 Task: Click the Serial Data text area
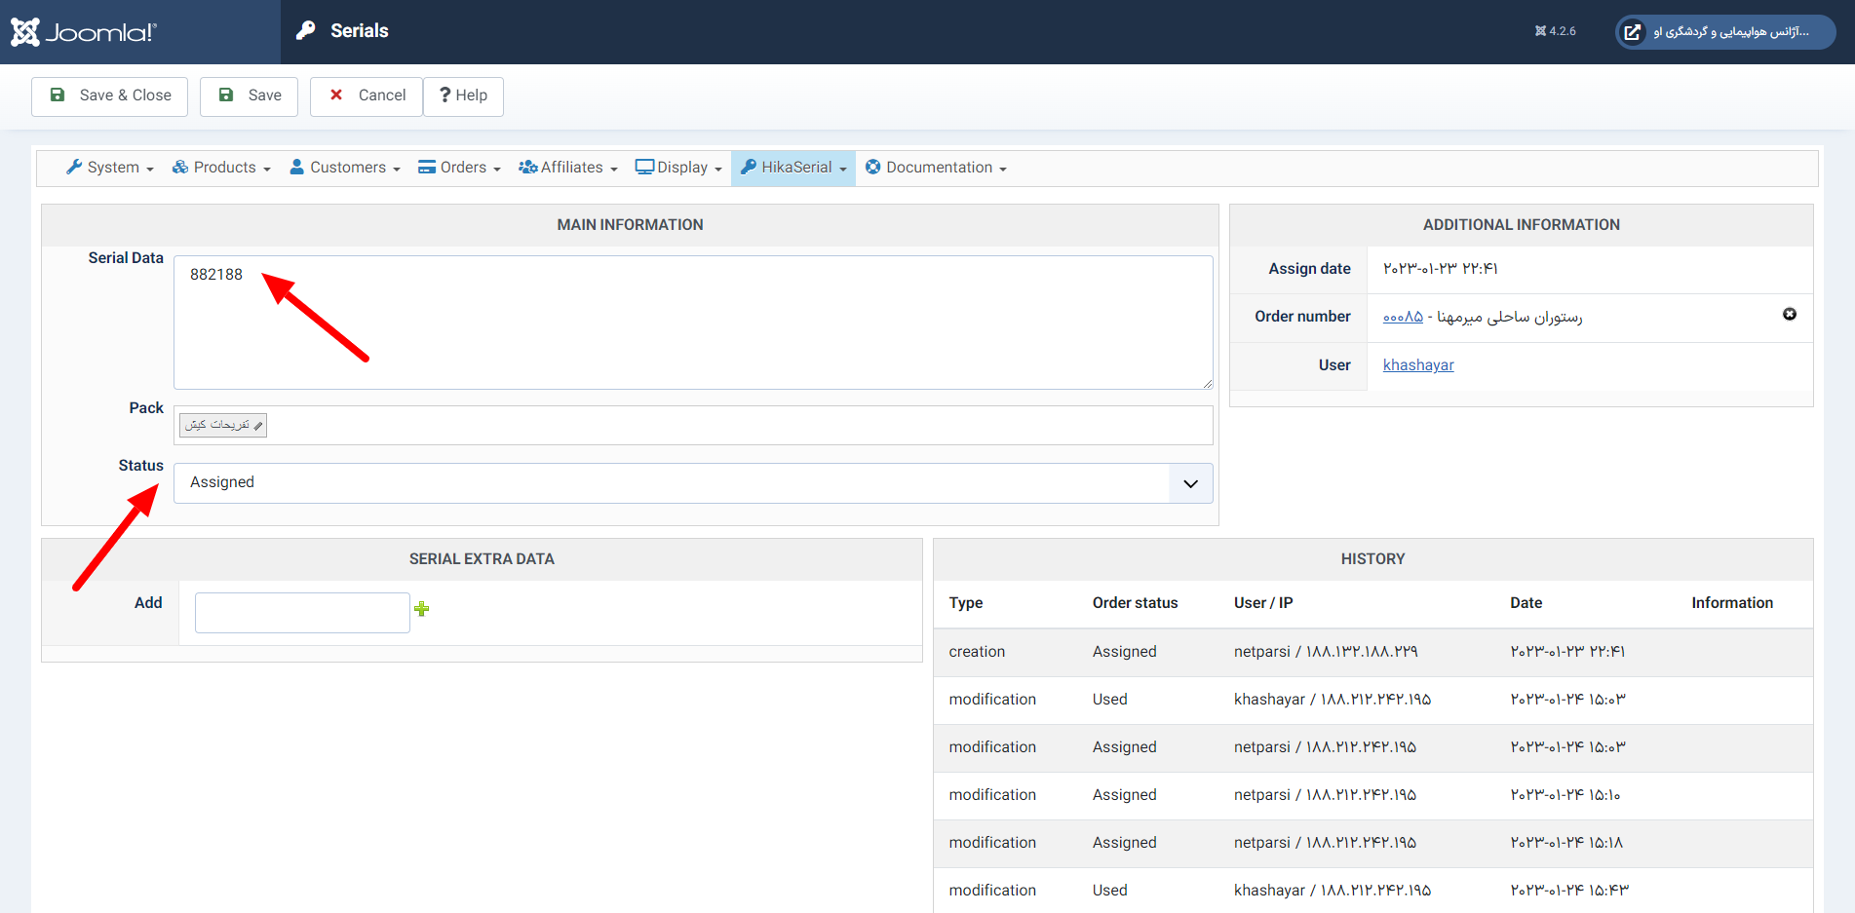[x=692, y=322]
